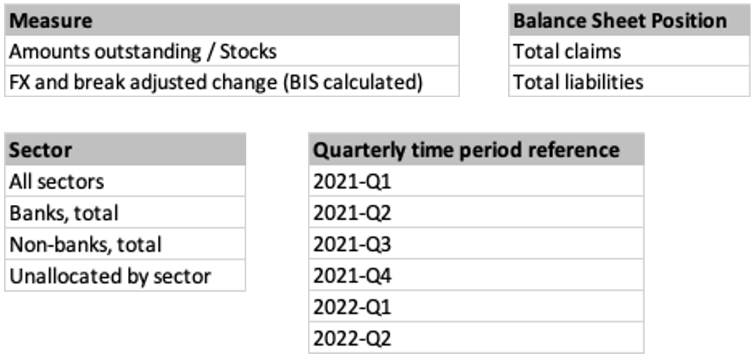Select the 2022-Q2 cell
Image resolution: width=754 pixels, height=359 pixels.
click(476, 338)
